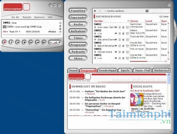Viewport: 177px width, 134px height.
Task: Open the Podcasts section
Action: point(78,52)
